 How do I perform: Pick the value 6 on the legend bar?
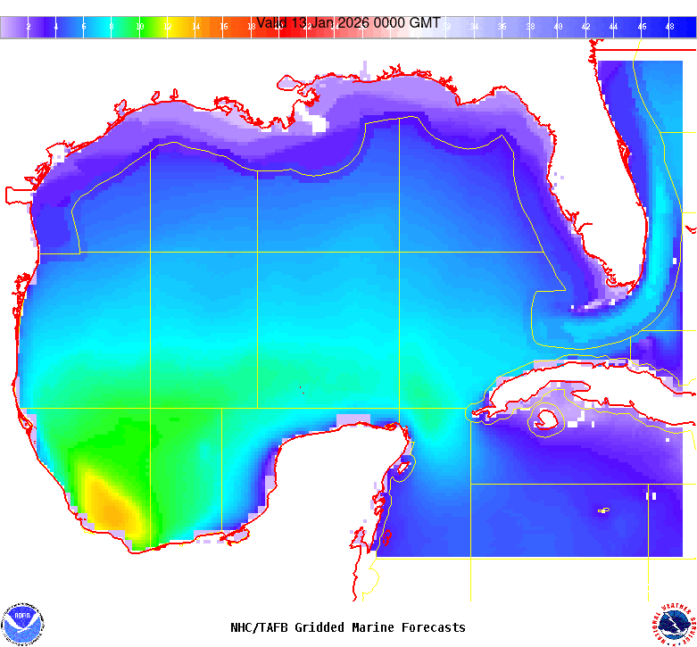pyautogui.click(x=84, y=27)
